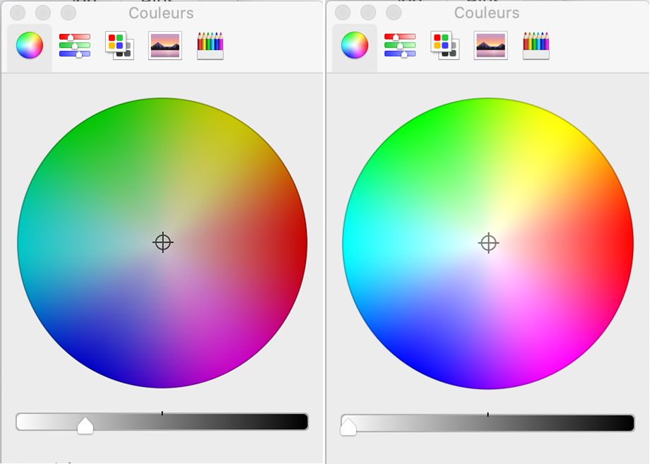Open Image Palettes in the left window
Screen dimensions: 650x464
click(x=165, y=46)
